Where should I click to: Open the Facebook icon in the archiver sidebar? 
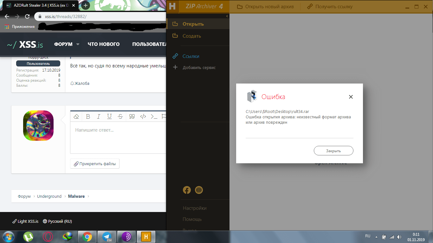pos(187,190)
